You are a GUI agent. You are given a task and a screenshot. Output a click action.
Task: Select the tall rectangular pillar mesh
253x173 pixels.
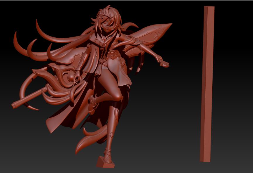click(207, 84)
